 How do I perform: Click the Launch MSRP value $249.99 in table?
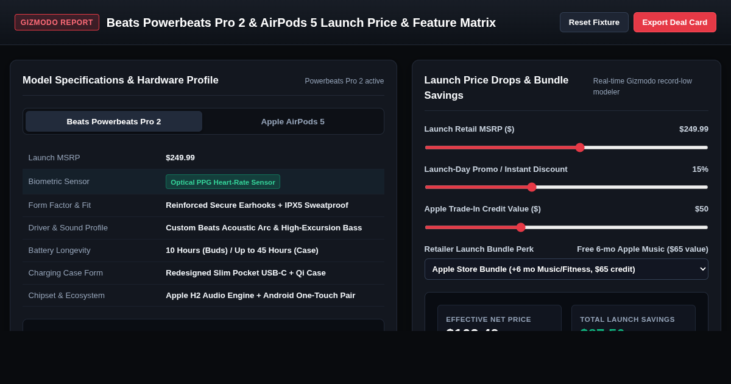click(x=180, y=158)
